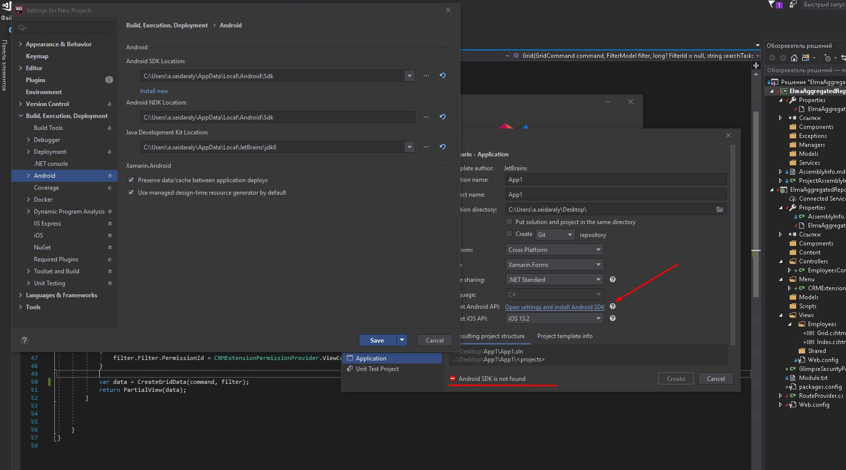Toggle Use managed design-time resource generator
The height and width of the screenshot is (470, 846).
(131, 193)
